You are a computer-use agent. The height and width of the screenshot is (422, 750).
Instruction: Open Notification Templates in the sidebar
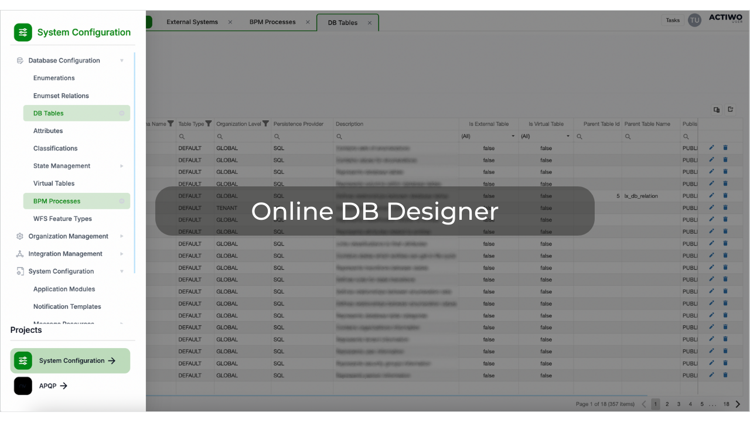click(67, 307)
